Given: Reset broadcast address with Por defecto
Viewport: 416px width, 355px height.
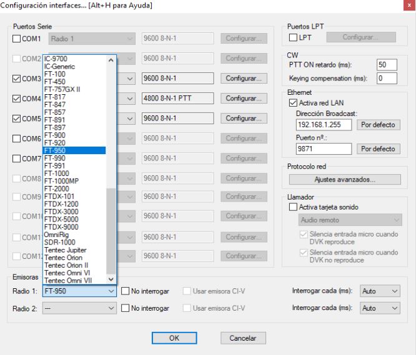Looking at the screenshot, I should [x=378, y=125].
